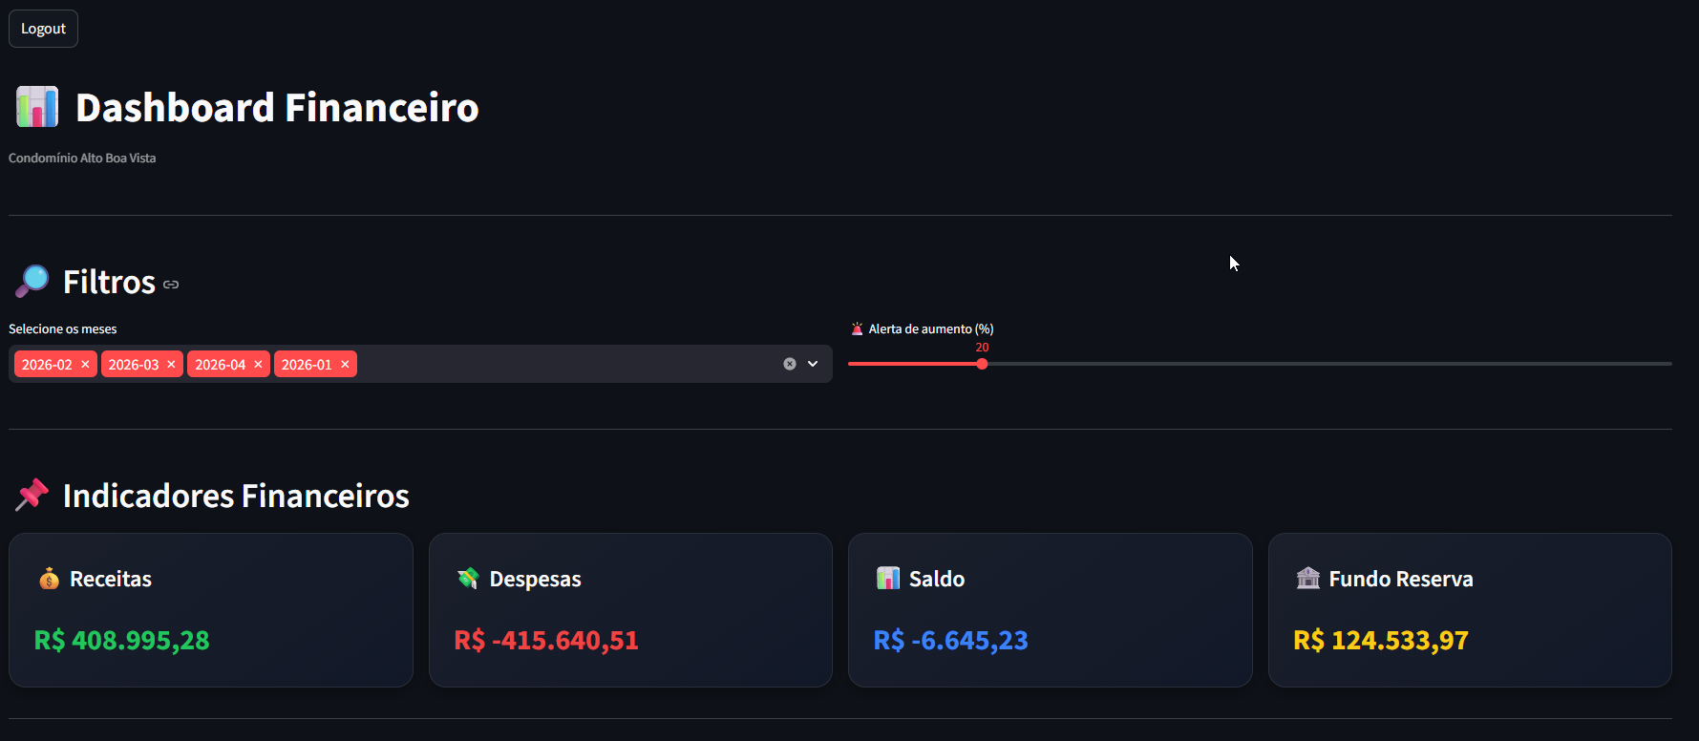This screenshot has width=1699, height=741.
Task: Click the Logout button
Action: [x=43, y=29]
